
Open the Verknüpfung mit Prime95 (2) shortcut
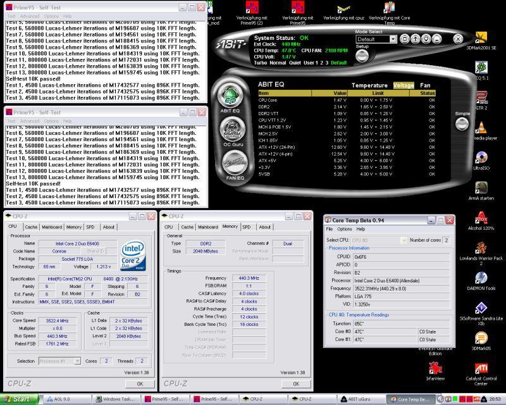[x=252, y=13]
